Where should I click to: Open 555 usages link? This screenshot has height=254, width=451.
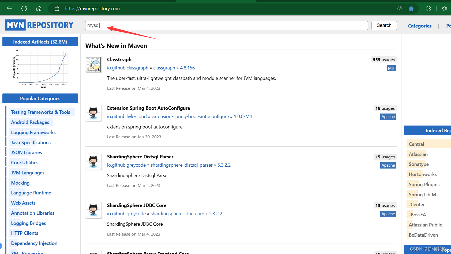tap(384, 60)
